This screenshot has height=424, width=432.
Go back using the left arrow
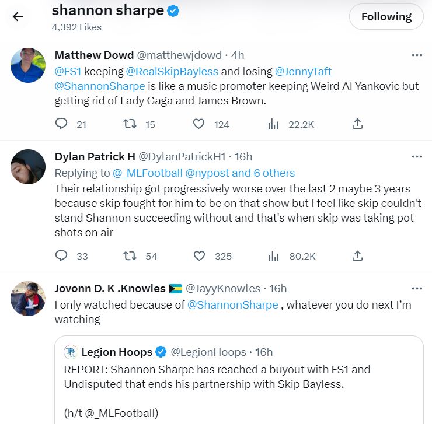(x=18, y=16)
